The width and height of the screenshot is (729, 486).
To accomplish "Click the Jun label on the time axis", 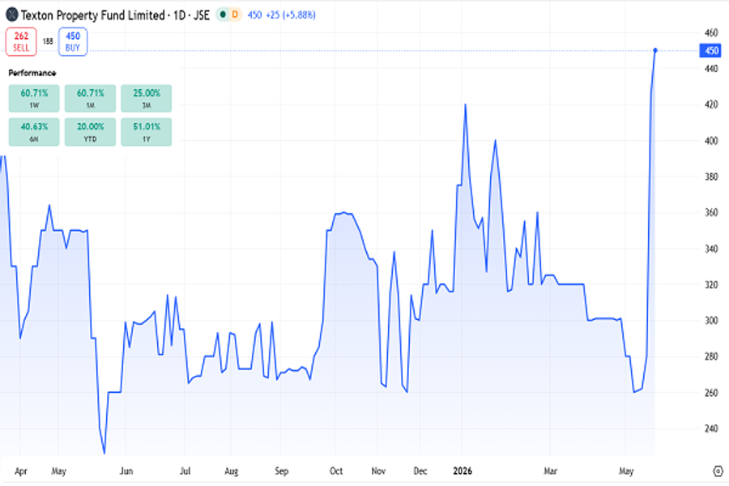I will click(126, 471).
